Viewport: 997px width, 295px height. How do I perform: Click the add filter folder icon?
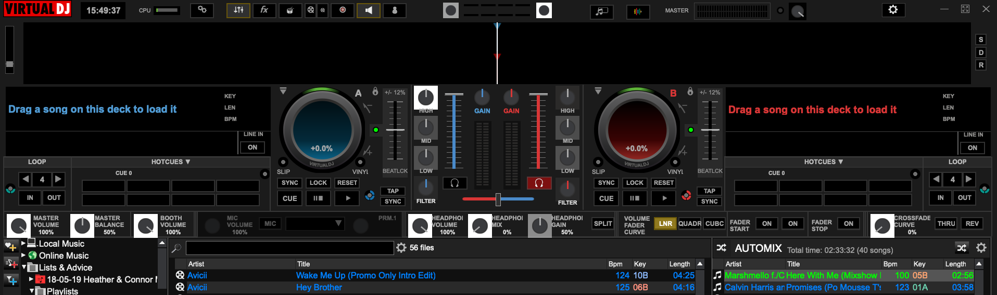pos(11,280)
